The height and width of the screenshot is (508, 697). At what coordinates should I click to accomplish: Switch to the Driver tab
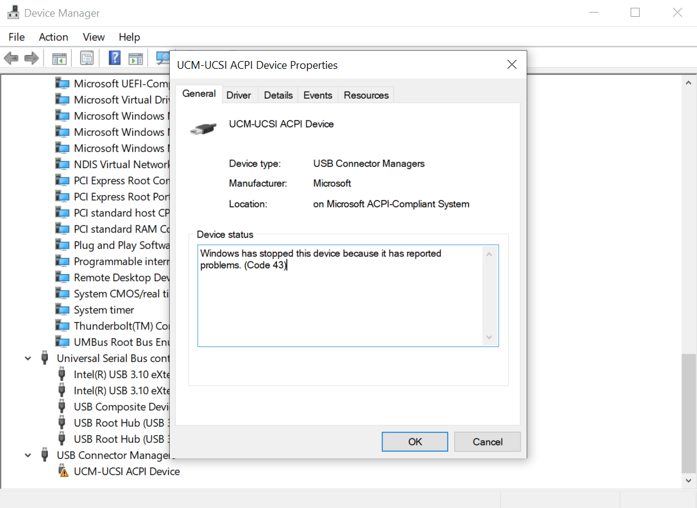(239, 95)
